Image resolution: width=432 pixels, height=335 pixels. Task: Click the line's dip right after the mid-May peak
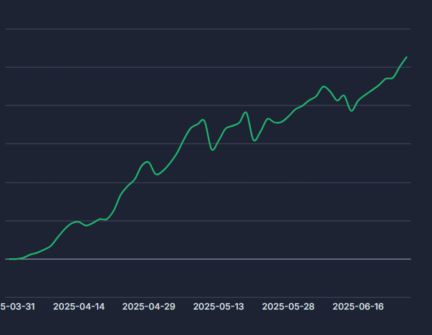pos(255,140)
